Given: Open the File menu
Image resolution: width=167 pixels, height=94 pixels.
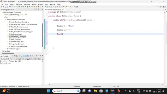Looking at the screenshot, I should (2, 4).
